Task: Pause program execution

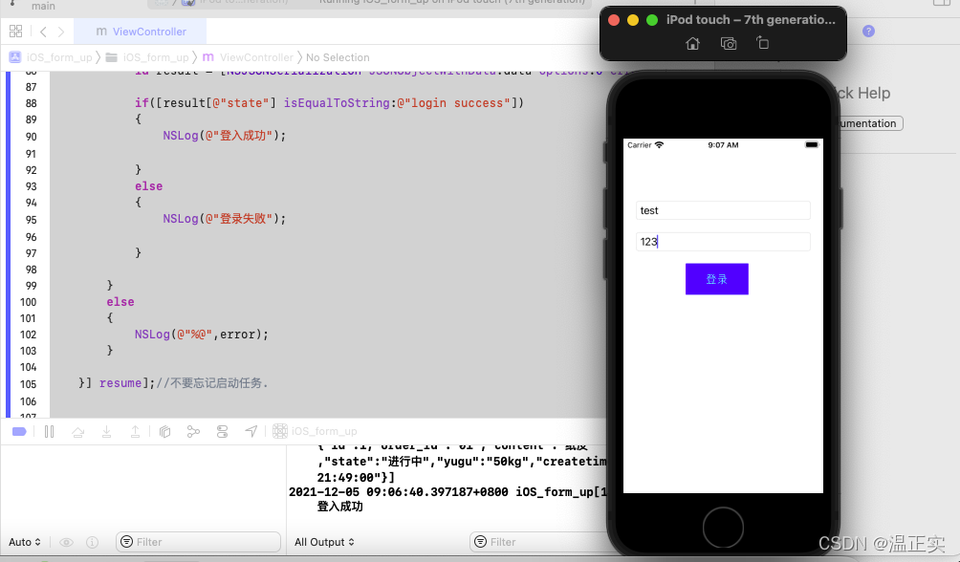Action: 49,432
